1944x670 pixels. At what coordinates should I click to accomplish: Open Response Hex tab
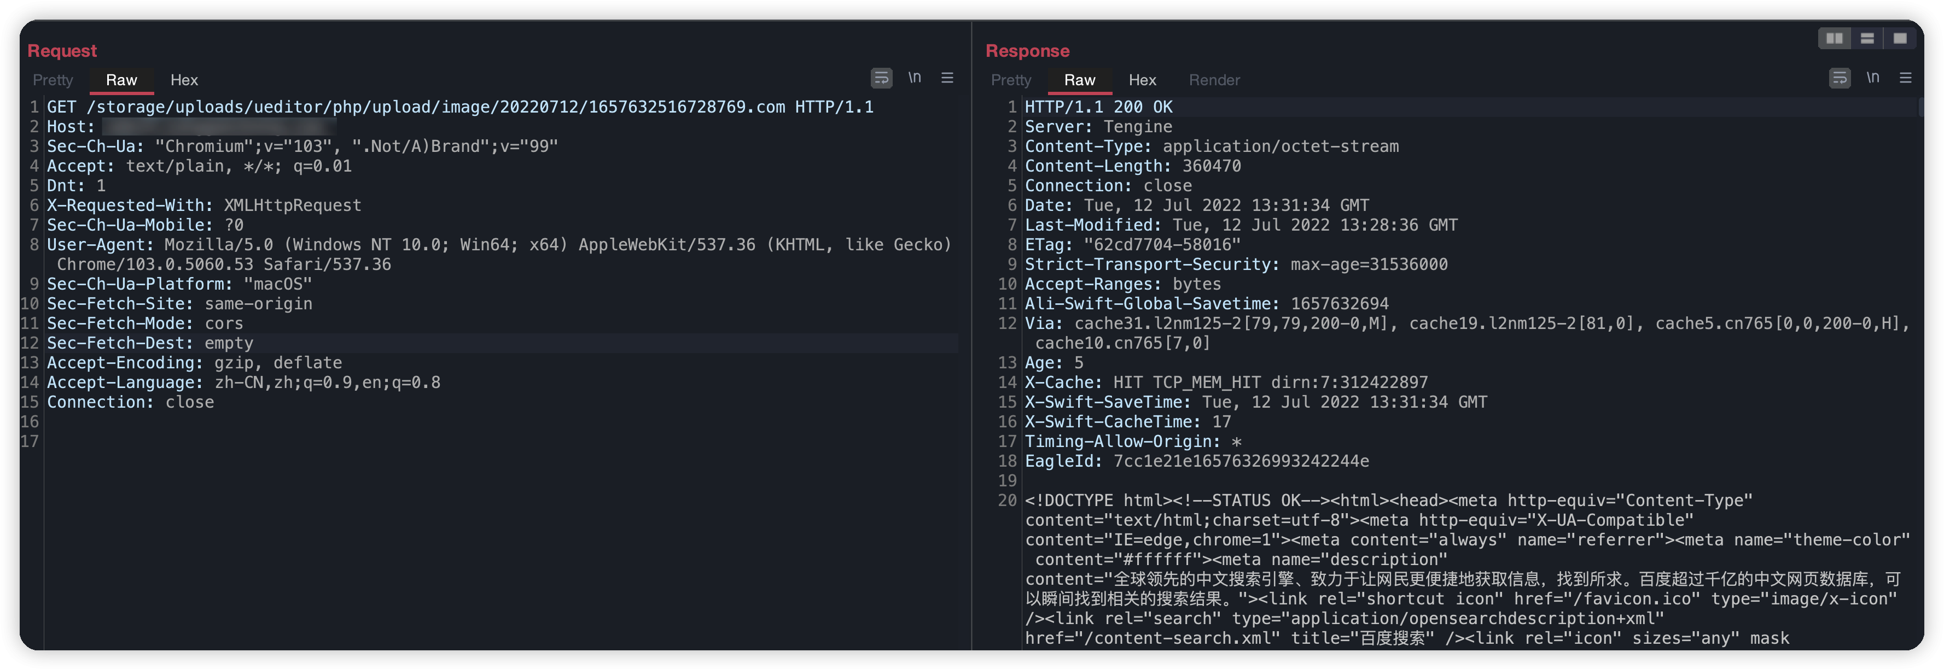[x=1142, y=80]
